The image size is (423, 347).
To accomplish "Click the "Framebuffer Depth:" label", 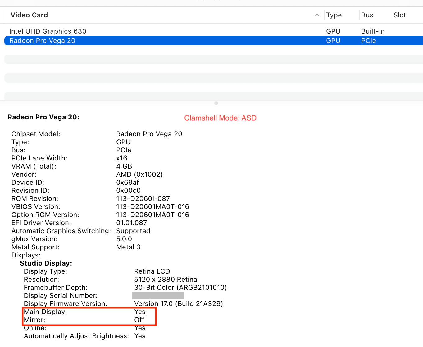I will pyautogui.click(x=56, y=288).
